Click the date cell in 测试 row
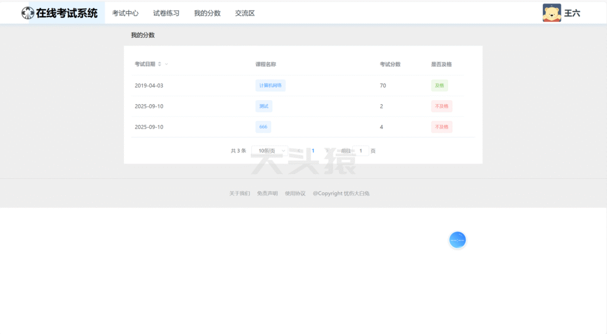This screenshot has width=607, height=334. (149, 107)
